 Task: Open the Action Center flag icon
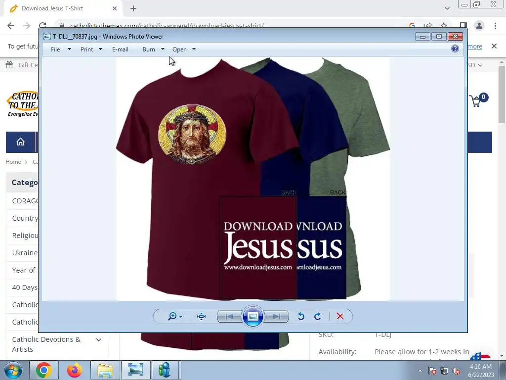coord(432,371)
